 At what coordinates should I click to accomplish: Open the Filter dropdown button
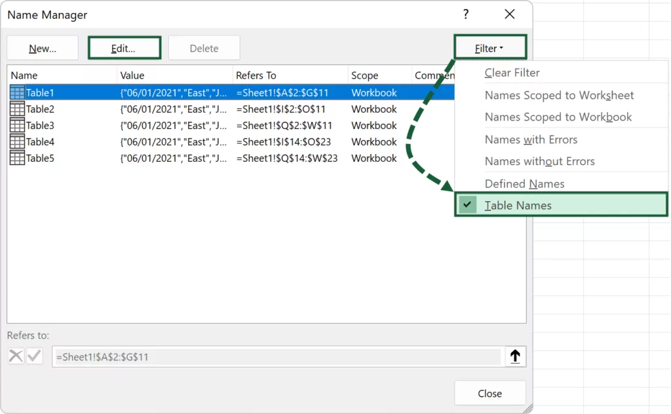click(x=489, y=48)
